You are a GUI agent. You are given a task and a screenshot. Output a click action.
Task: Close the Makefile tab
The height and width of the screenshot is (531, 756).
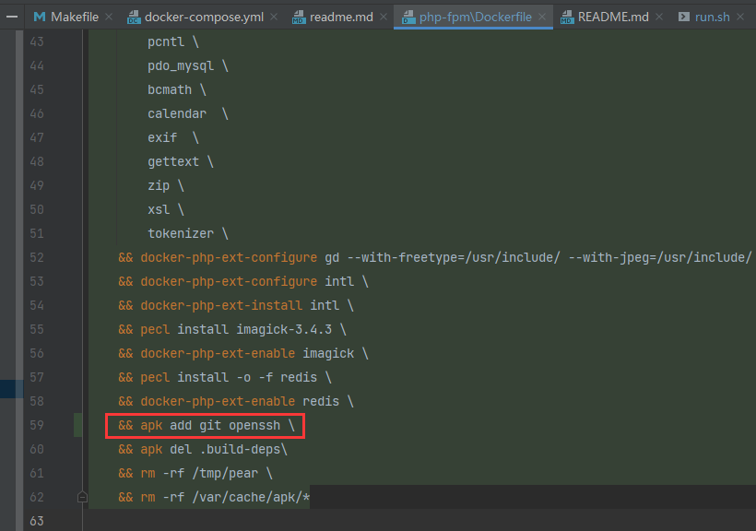pos(108,17)
